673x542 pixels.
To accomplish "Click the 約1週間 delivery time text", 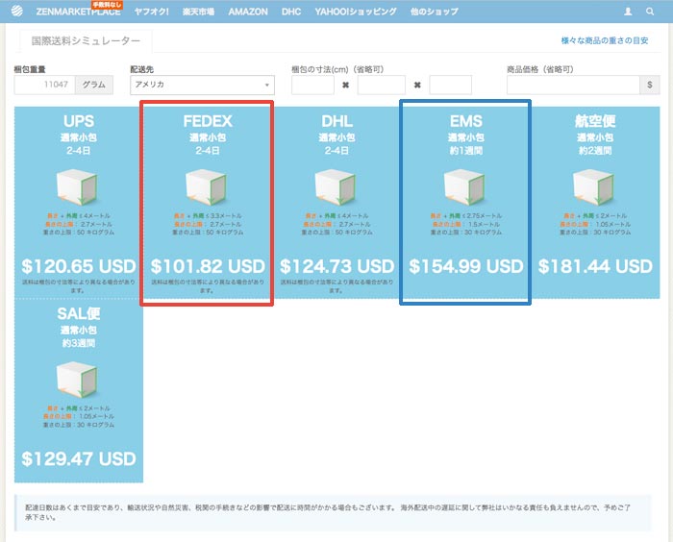I will [x=466, y=151].
